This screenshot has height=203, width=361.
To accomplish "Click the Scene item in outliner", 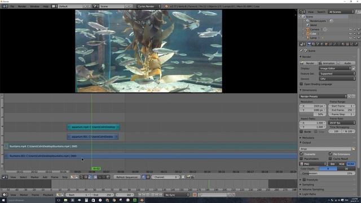I will [x=309, y=16].
